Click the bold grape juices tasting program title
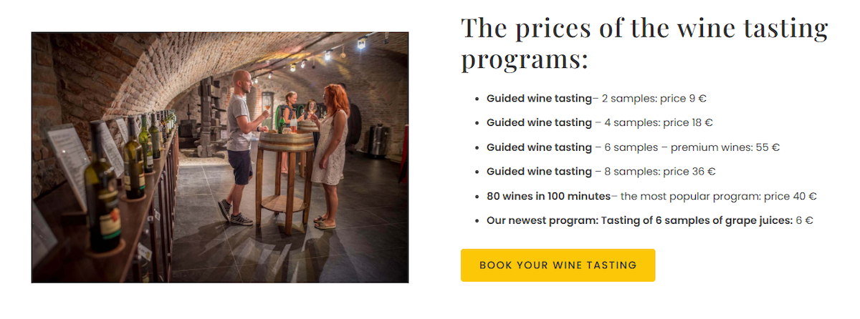 (x=639, y=220)
